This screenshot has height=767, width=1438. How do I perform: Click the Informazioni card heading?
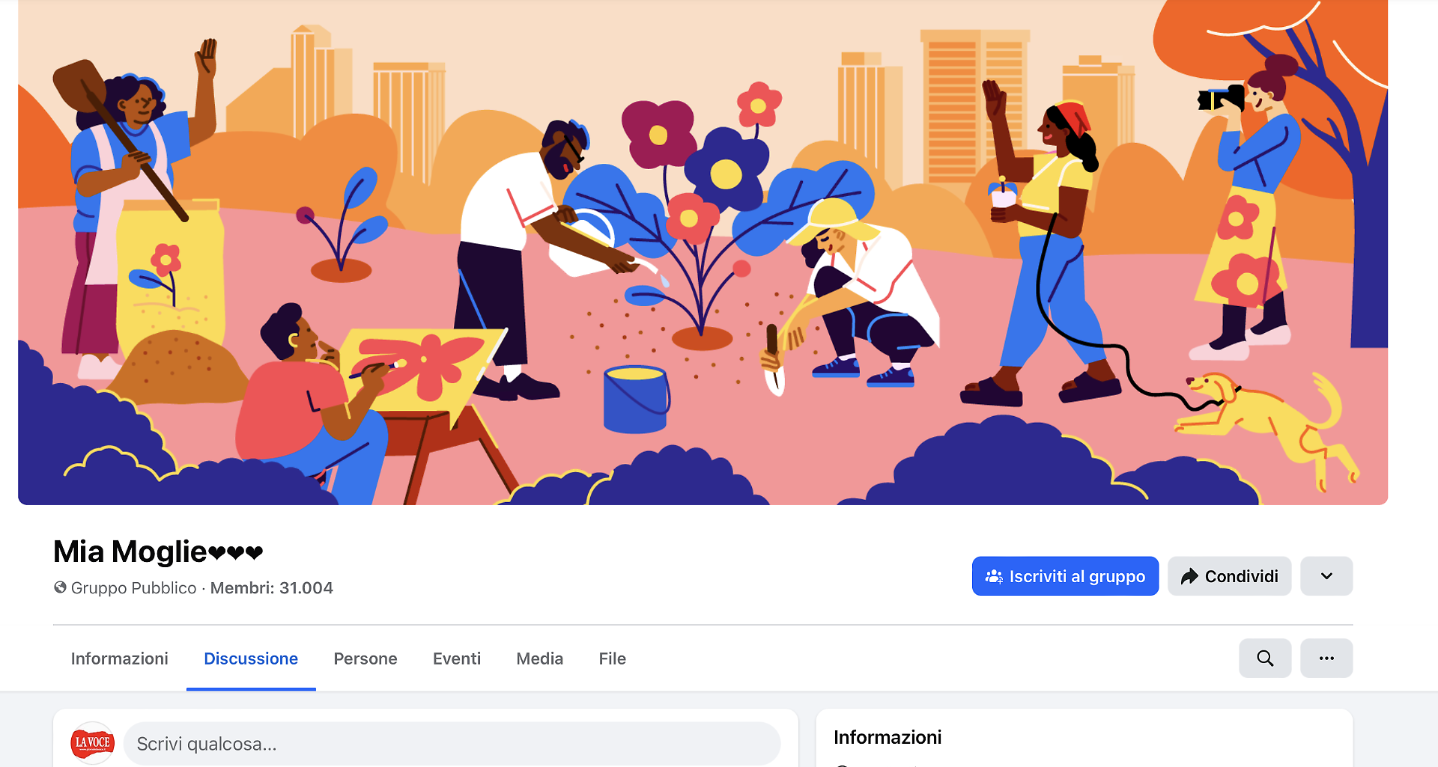pos(888,738)
